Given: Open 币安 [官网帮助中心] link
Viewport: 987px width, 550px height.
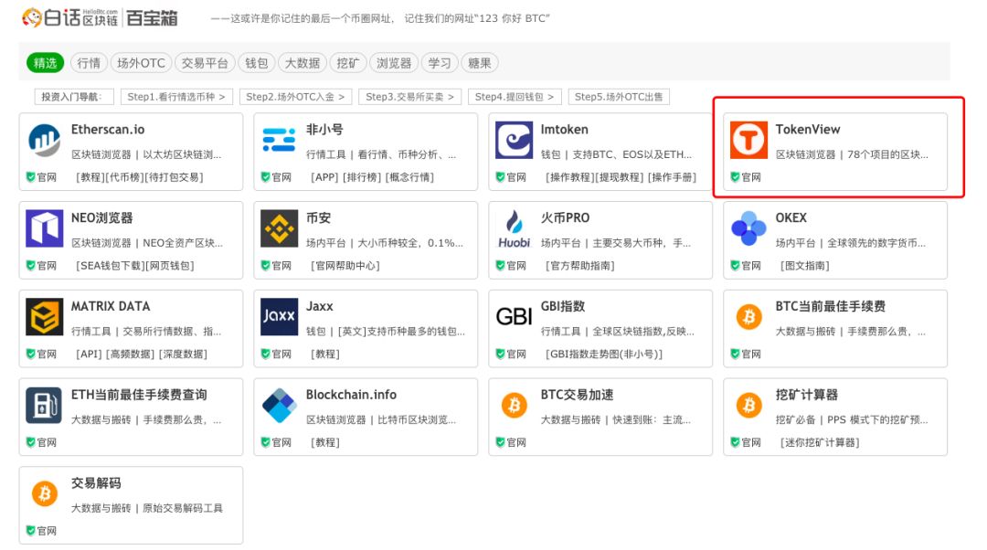Looking at the screenshot, I should [345, 266].
